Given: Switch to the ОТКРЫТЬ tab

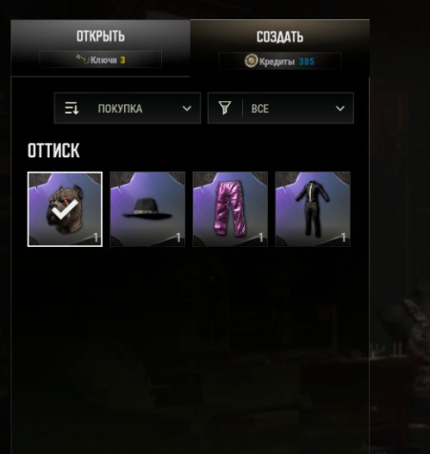Looking at the screenshot, I should [100, 48].
